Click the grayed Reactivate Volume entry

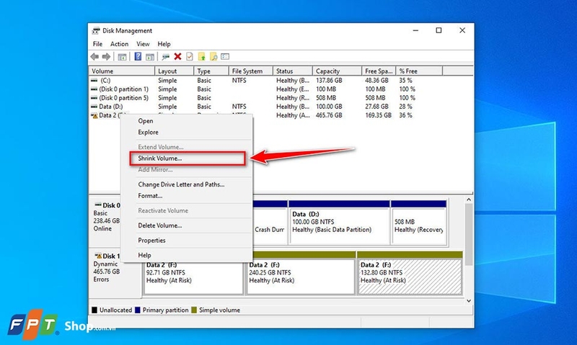coord(187,210)
